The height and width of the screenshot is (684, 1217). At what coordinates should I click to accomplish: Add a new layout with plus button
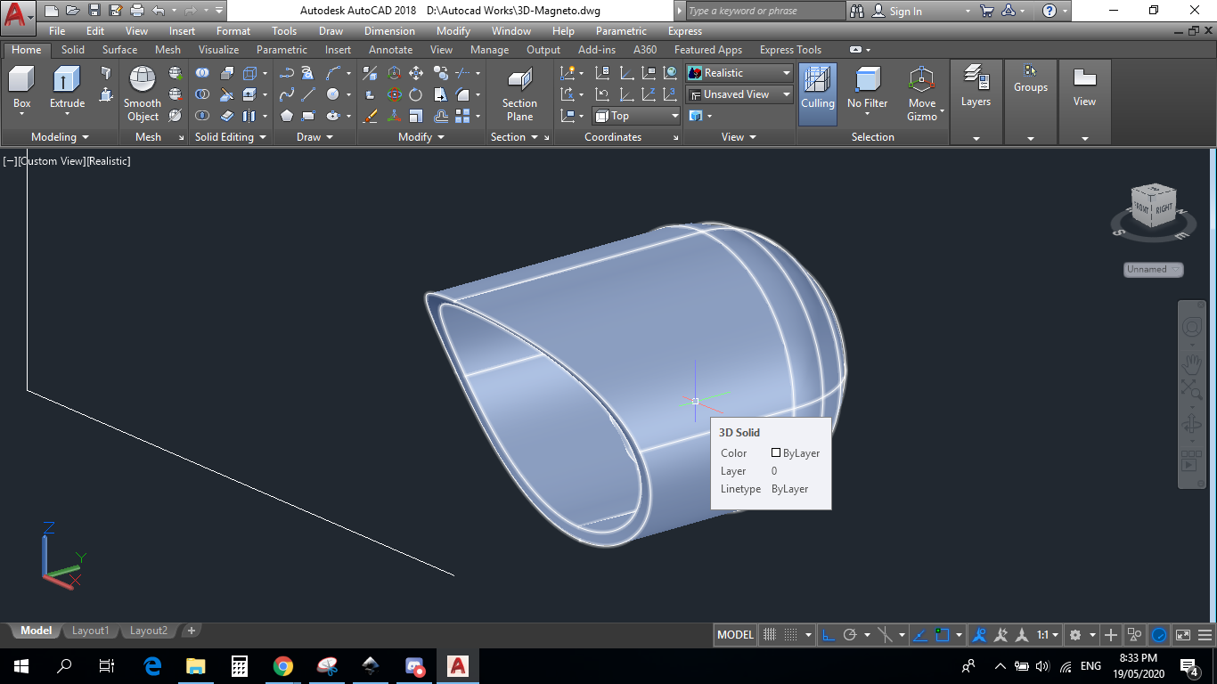click(191, 631)
